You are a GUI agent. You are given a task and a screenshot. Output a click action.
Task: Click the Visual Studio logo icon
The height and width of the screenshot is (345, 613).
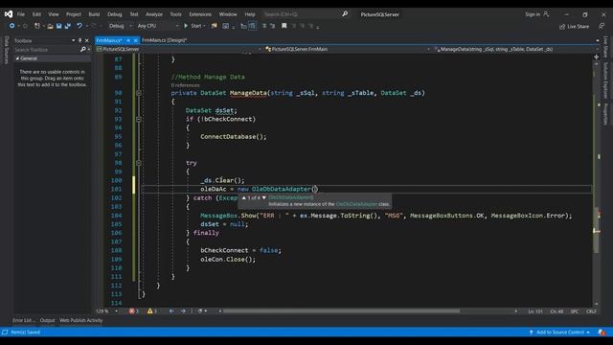9,14
